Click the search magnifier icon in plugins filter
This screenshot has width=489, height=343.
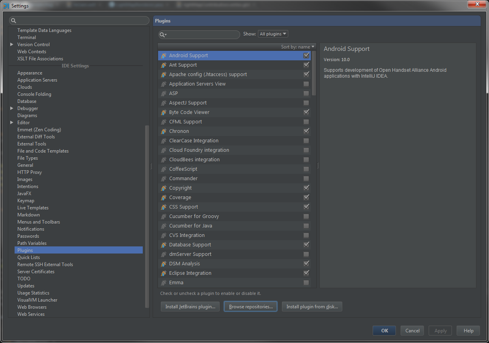pos(163,35)
